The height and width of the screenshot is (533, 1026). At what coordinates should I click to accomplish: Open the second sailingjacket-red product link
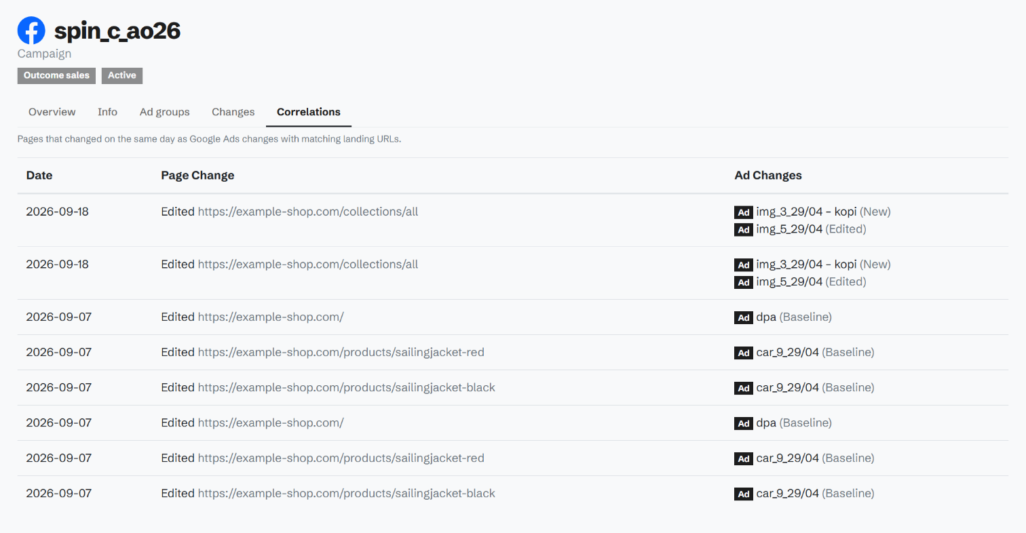click(341, 458)
